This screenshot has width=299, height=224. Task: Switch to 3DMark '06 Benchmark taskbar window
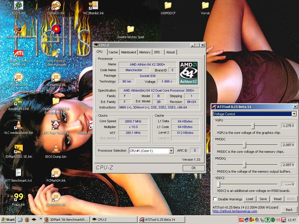tap(66, 220)
